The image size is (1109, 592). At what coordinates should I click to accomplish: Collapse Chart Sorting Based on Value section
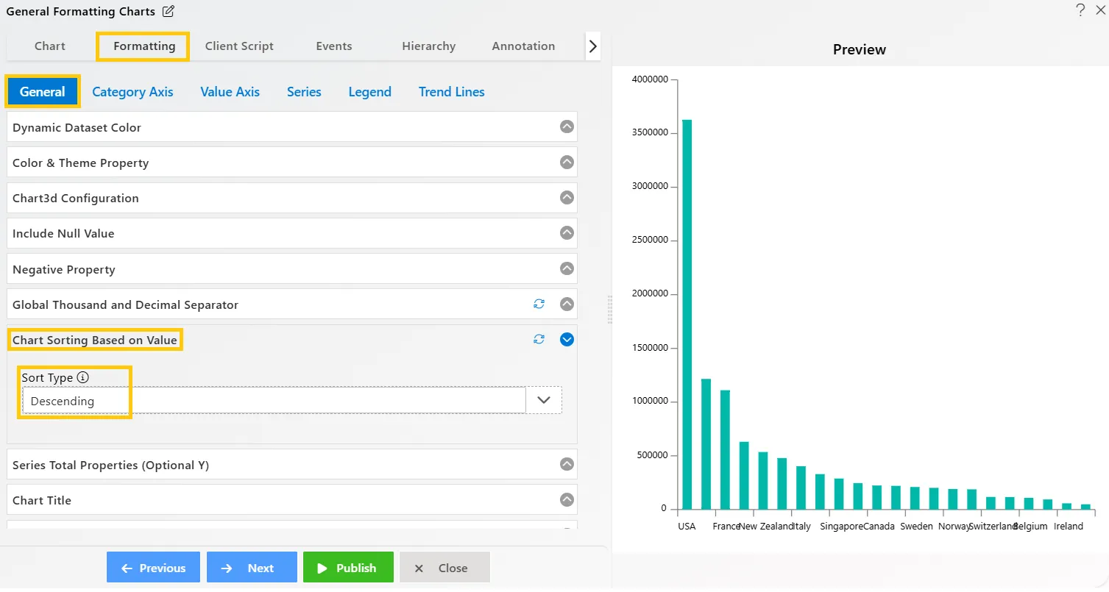point(567,339)
